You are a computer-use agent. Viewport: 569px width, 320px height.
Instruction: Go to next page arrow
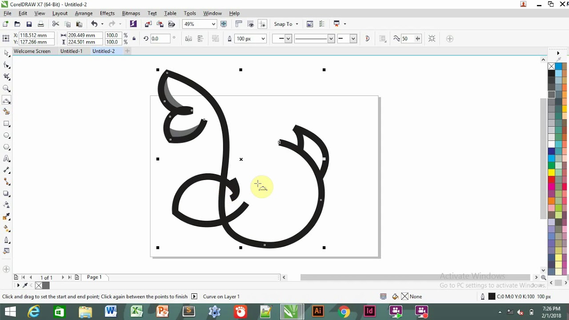coord(63,277)
